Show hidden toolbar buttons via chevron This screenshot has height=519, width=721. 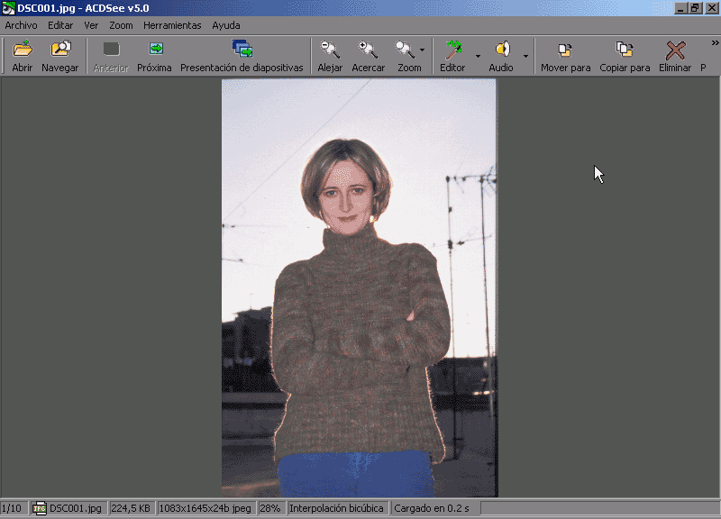pyautogui.click(x=715, y=43)
